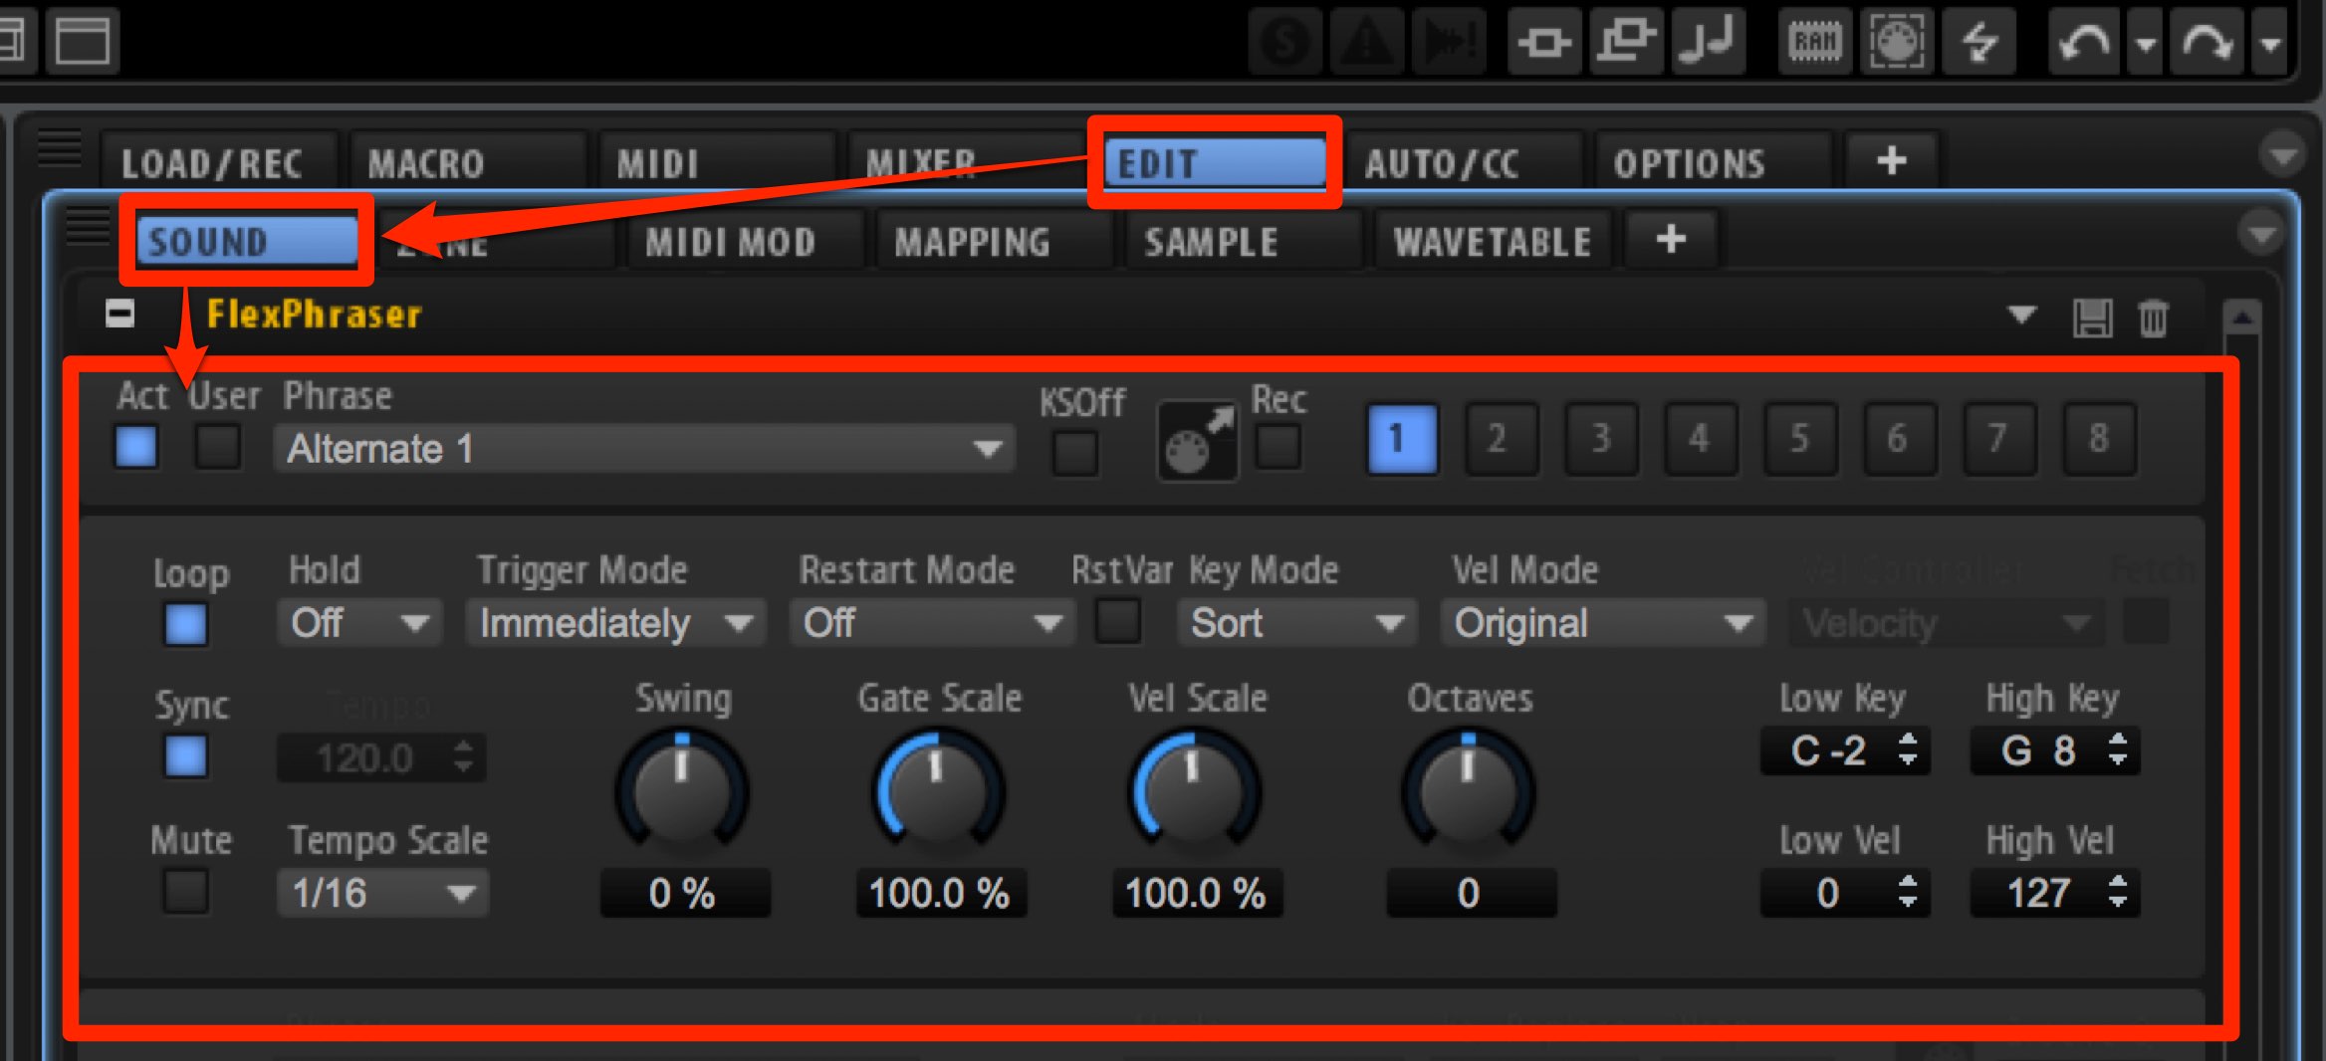Click the undo arrow icon

[2086, 42]
